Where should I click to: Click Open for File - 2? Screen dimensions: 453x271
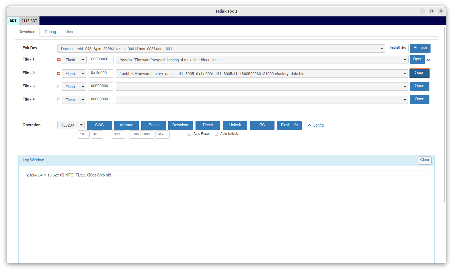[x=420, y=73]
